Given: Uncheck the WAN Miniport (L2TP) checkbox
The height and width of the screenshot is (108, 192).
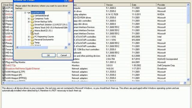Looking at the screenshot, I should click(x=4, y=72).
